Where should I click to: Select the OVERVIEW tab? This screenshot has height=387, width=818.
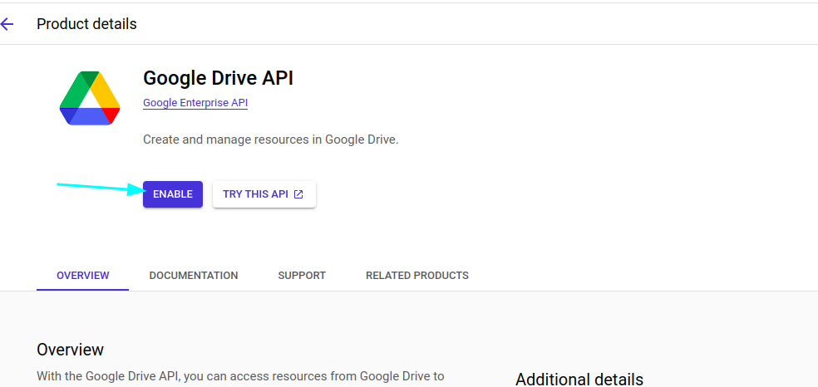click(82, 275)
